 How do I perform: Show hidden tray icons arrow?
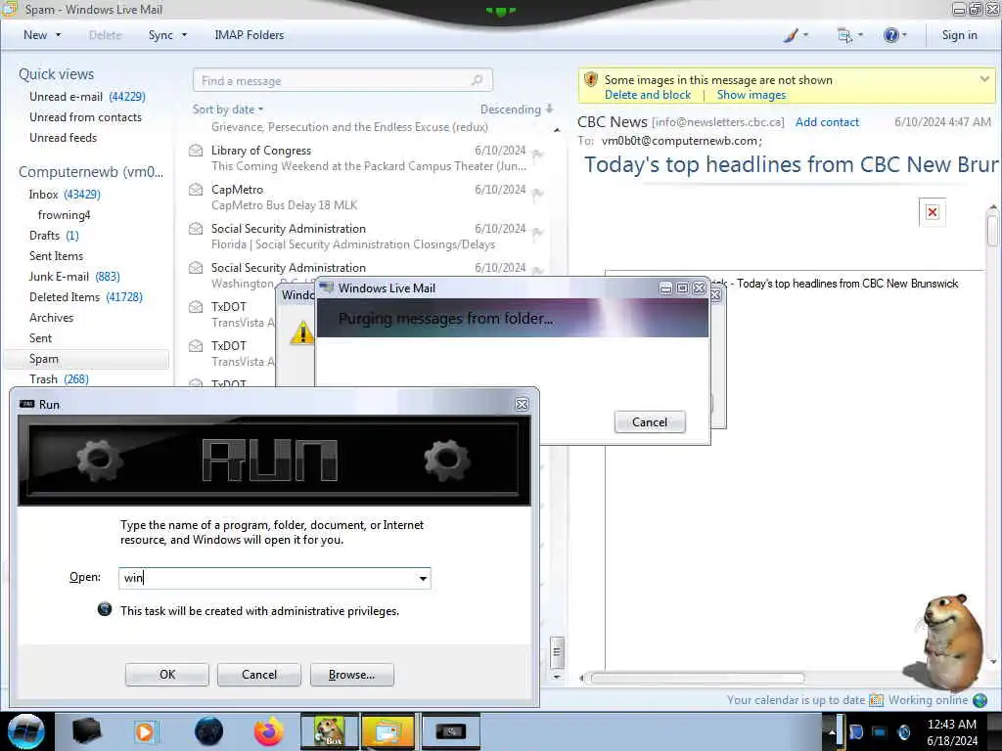click(832, 731)
